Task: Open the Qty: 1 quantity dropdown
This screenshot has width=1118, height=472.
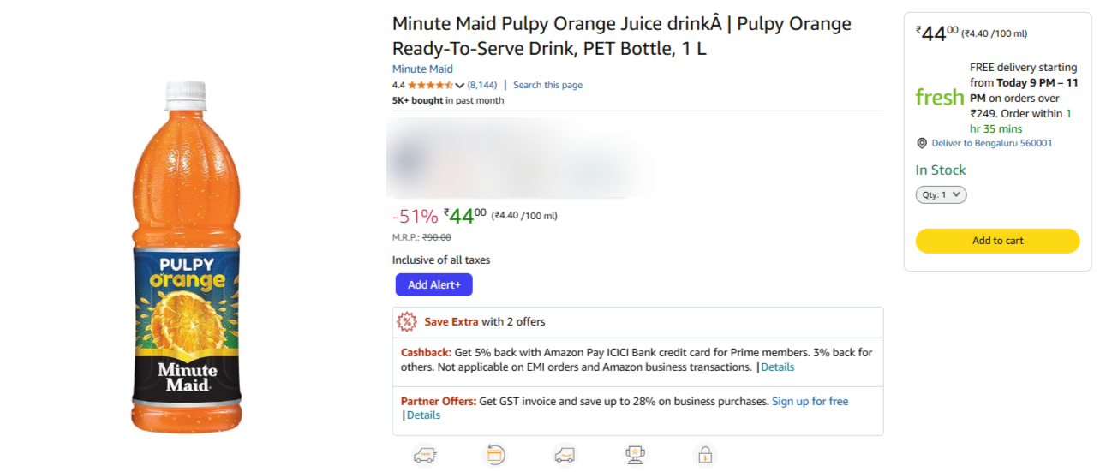Action: (x=941, y=194)
